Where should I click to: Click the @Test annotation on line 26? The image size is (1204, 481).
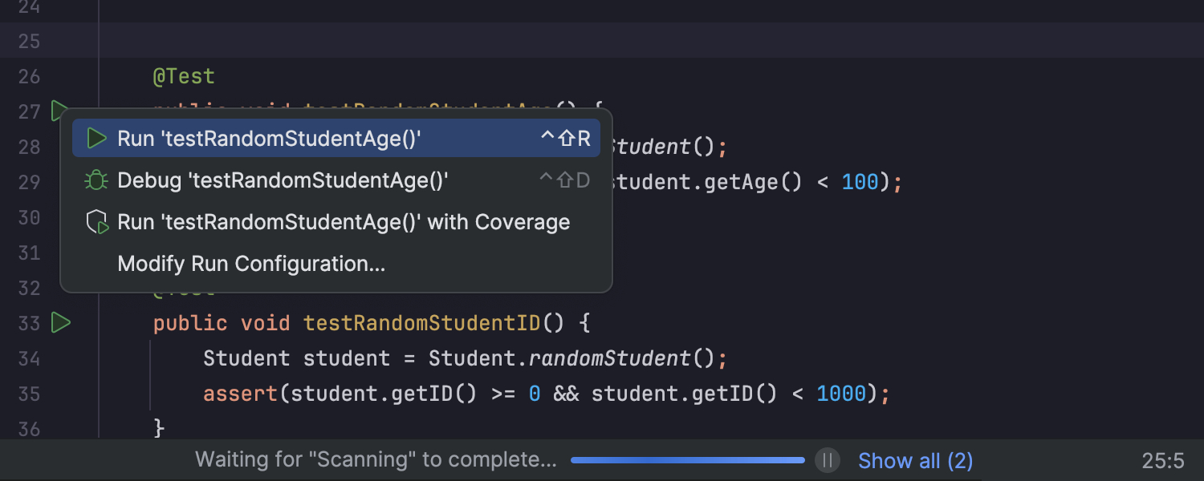click(x=184, y=76)
